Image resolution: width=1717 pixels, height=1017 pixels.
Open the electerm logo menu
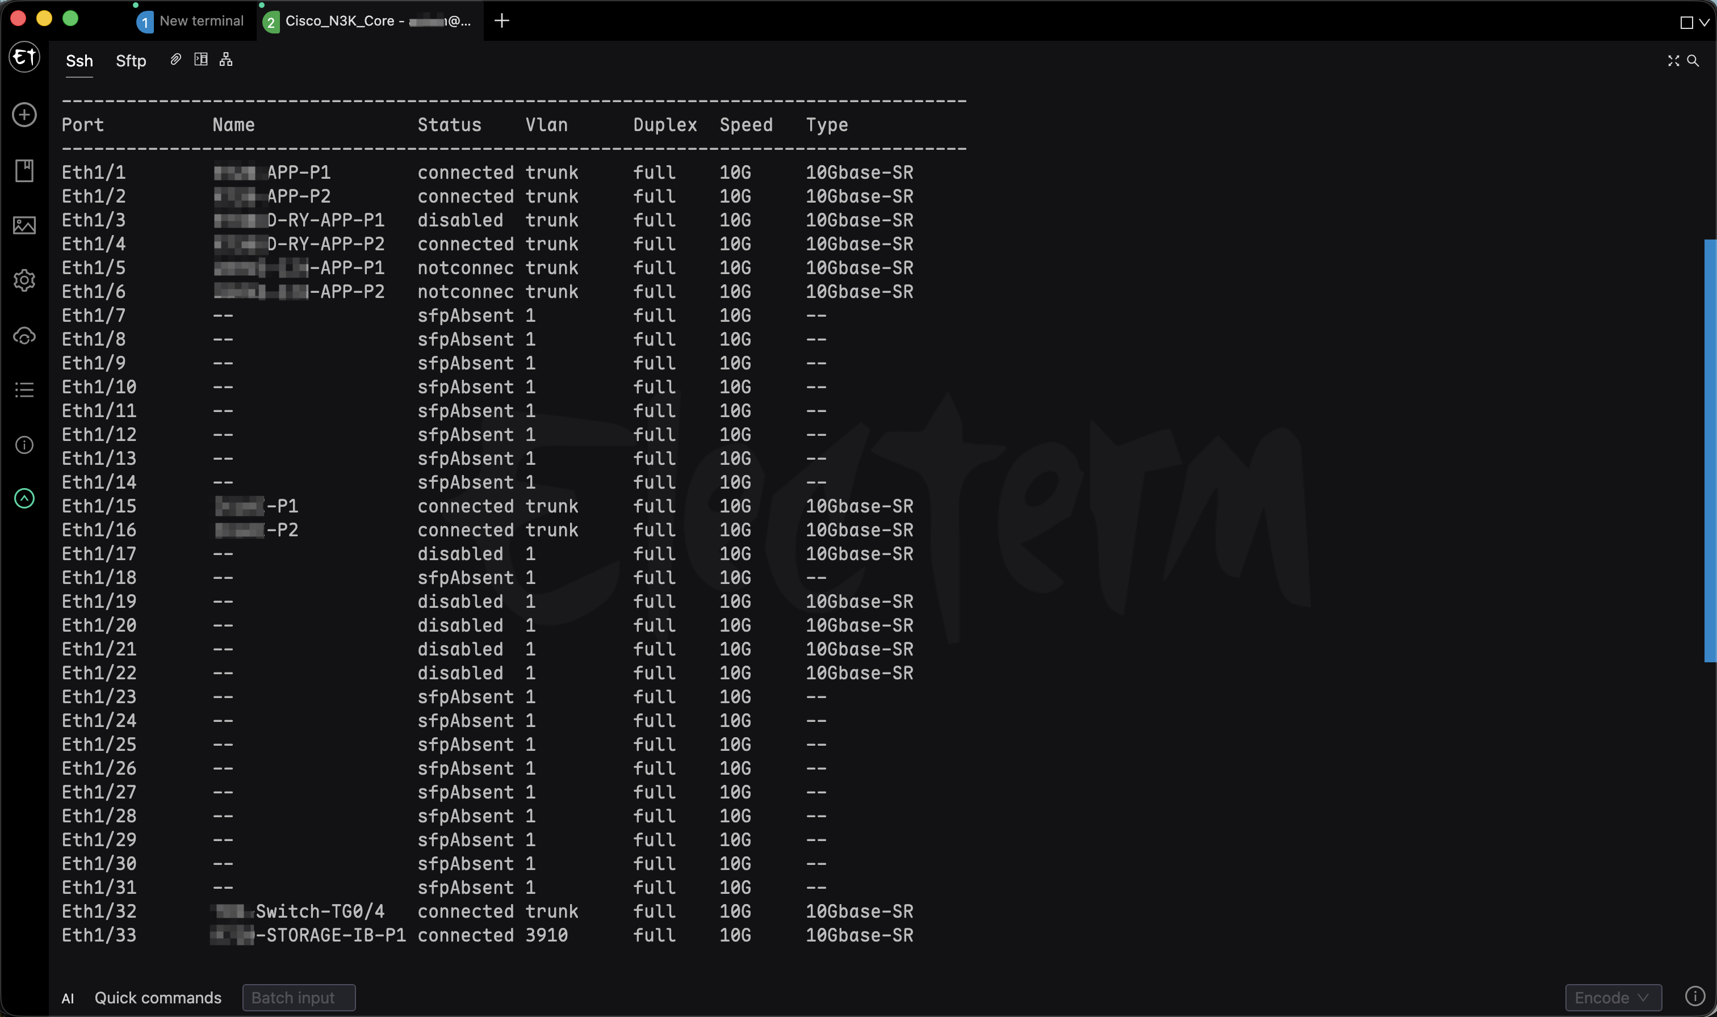[x=24, y=57]
